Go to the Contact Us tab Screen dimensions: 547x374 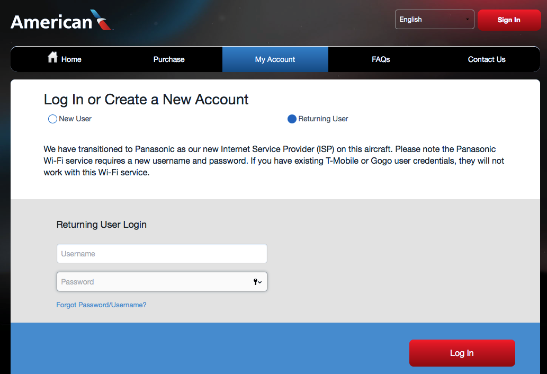487,59
